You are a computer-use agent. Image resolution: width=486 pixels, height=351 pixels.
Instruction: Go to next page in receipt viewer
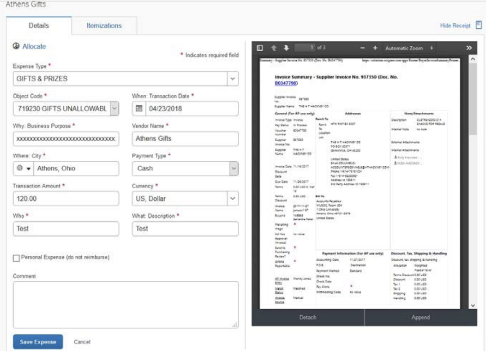point(284,48)
